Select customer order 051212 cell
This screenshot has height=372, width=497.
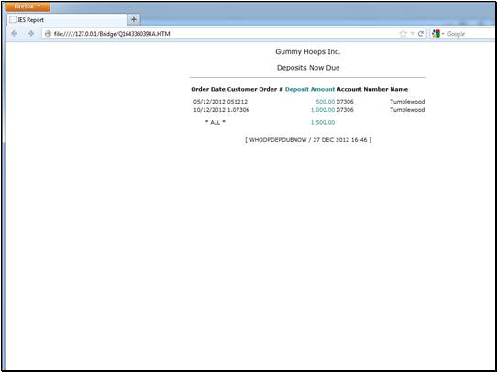click(237, 102)
